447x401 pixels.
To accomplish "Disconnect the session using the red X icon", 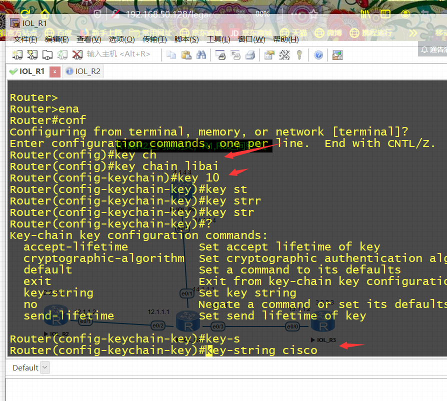I will [x=77, y=54].
